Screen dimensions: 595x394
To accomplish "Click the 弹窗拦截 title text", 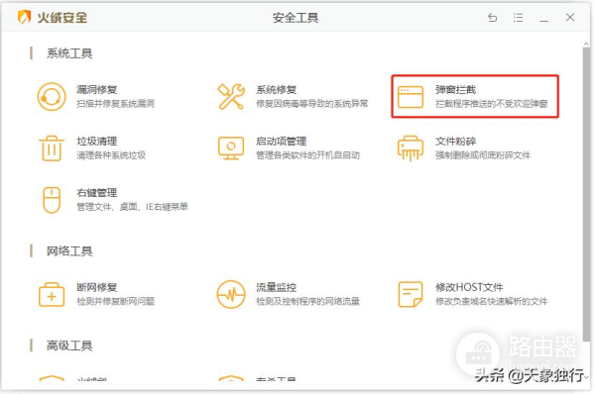I will coord(455,90).
